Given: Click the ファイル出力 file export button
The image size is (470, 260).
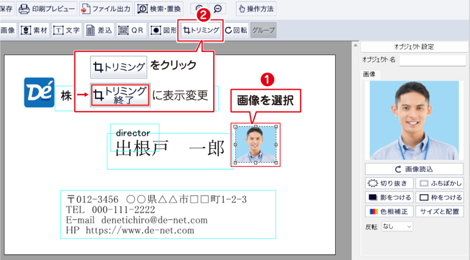Looking at the screenshot, I should click(106, 9).
